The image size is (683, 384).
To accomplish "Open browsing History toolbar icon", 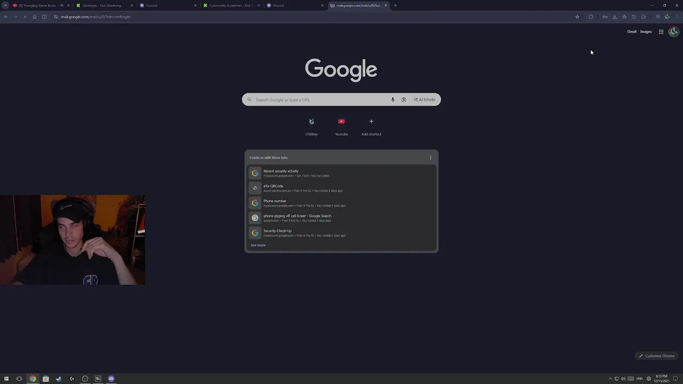I will pyautogui.click(x=634, y=17).
